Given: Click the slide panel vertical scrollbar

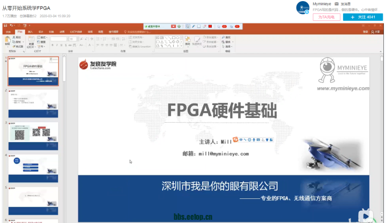Looking at the screenshot, I should point(64,69).
